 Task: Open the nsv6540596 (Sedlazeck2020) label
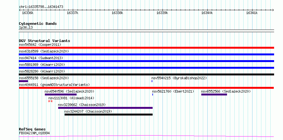point(70,91)
